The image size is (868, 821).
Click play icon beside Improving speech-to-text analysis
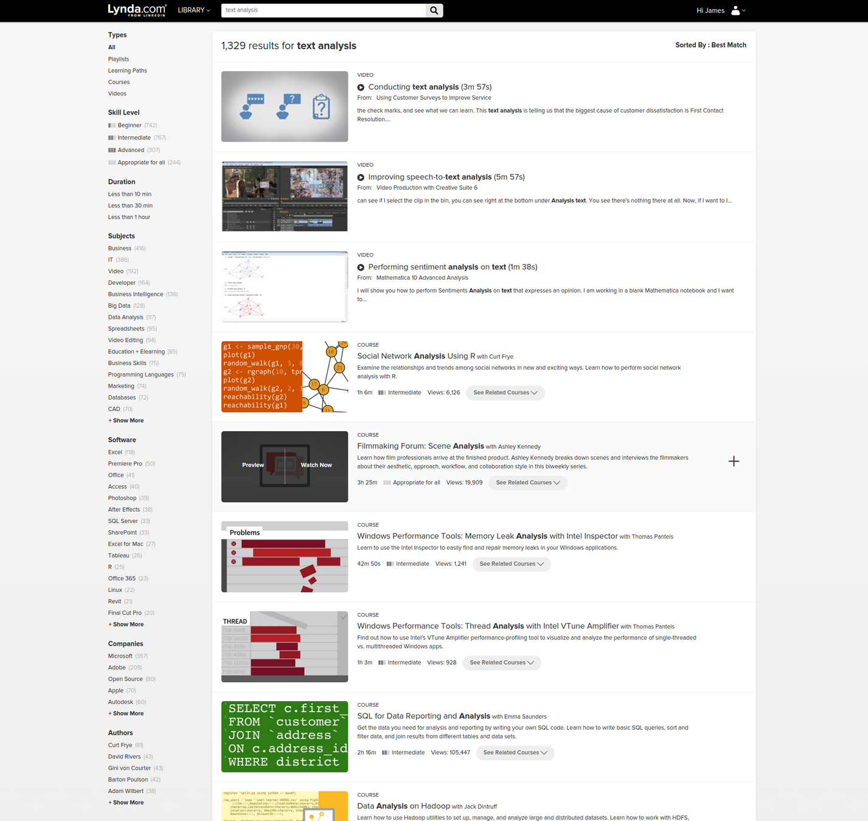point(361,178)
